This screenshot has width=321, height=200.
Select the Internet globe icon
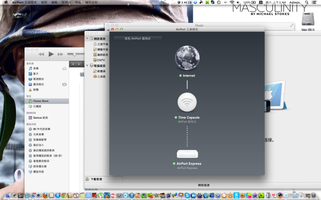tap(187, 59)
